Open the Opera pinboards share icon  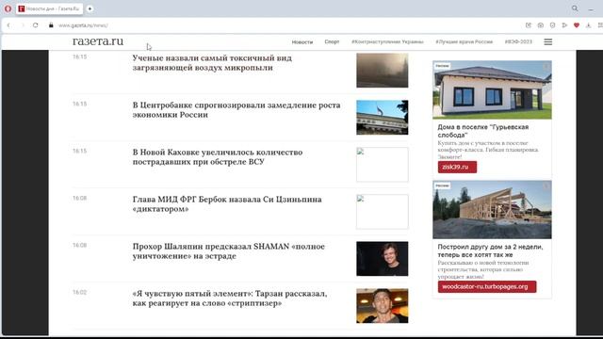click(x=528, y=25)
